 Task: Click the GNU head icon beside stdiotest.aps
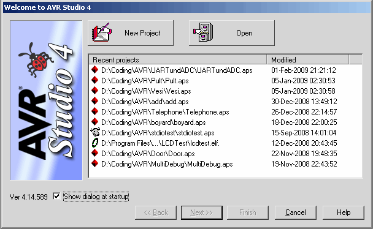click(x=95, y=132)
